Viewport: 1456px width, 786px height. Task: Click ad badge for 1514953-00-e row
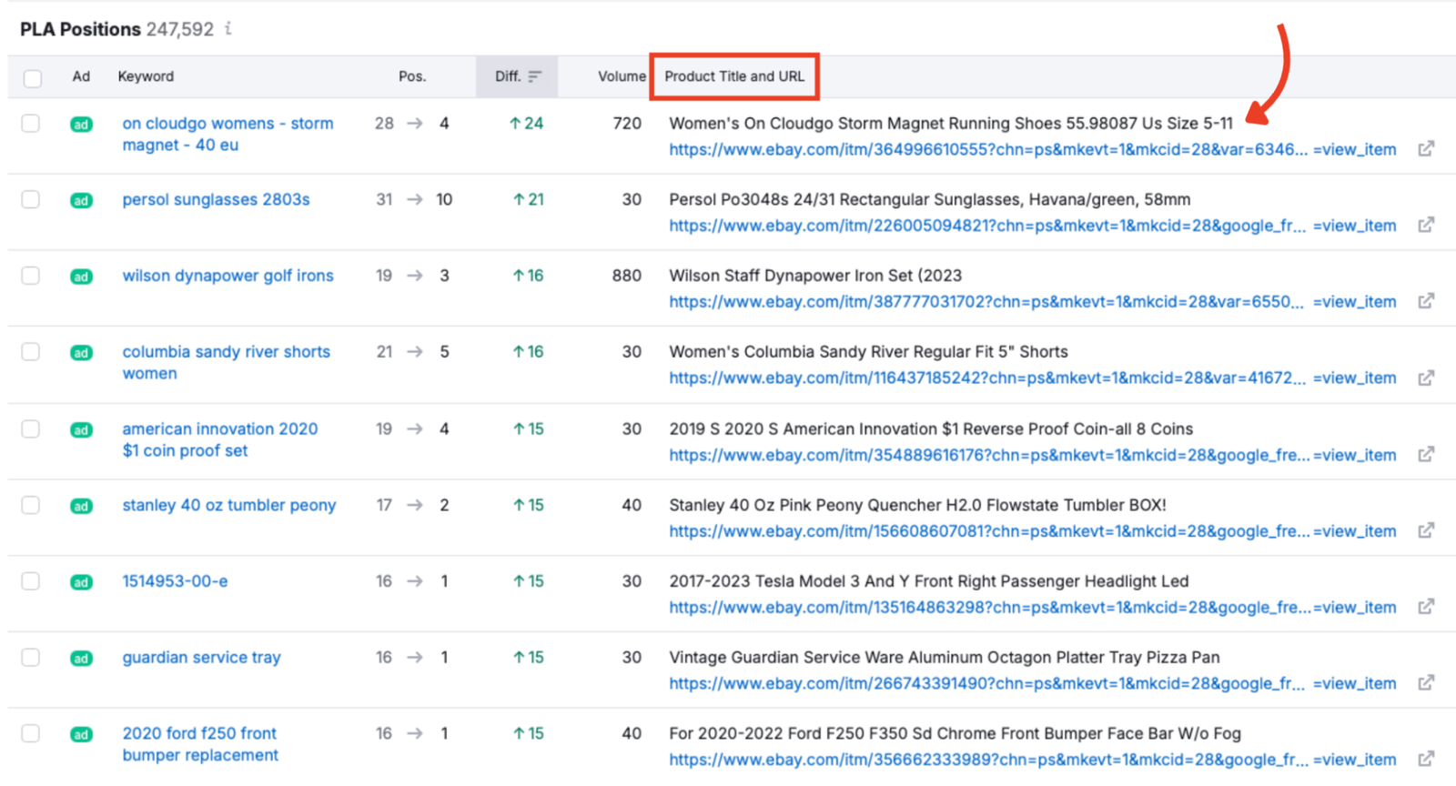click(81, 582)
